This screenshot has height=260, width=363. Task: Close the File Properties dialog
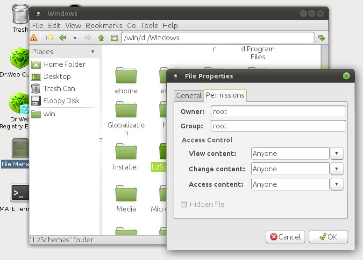click(x=346, y=76)
